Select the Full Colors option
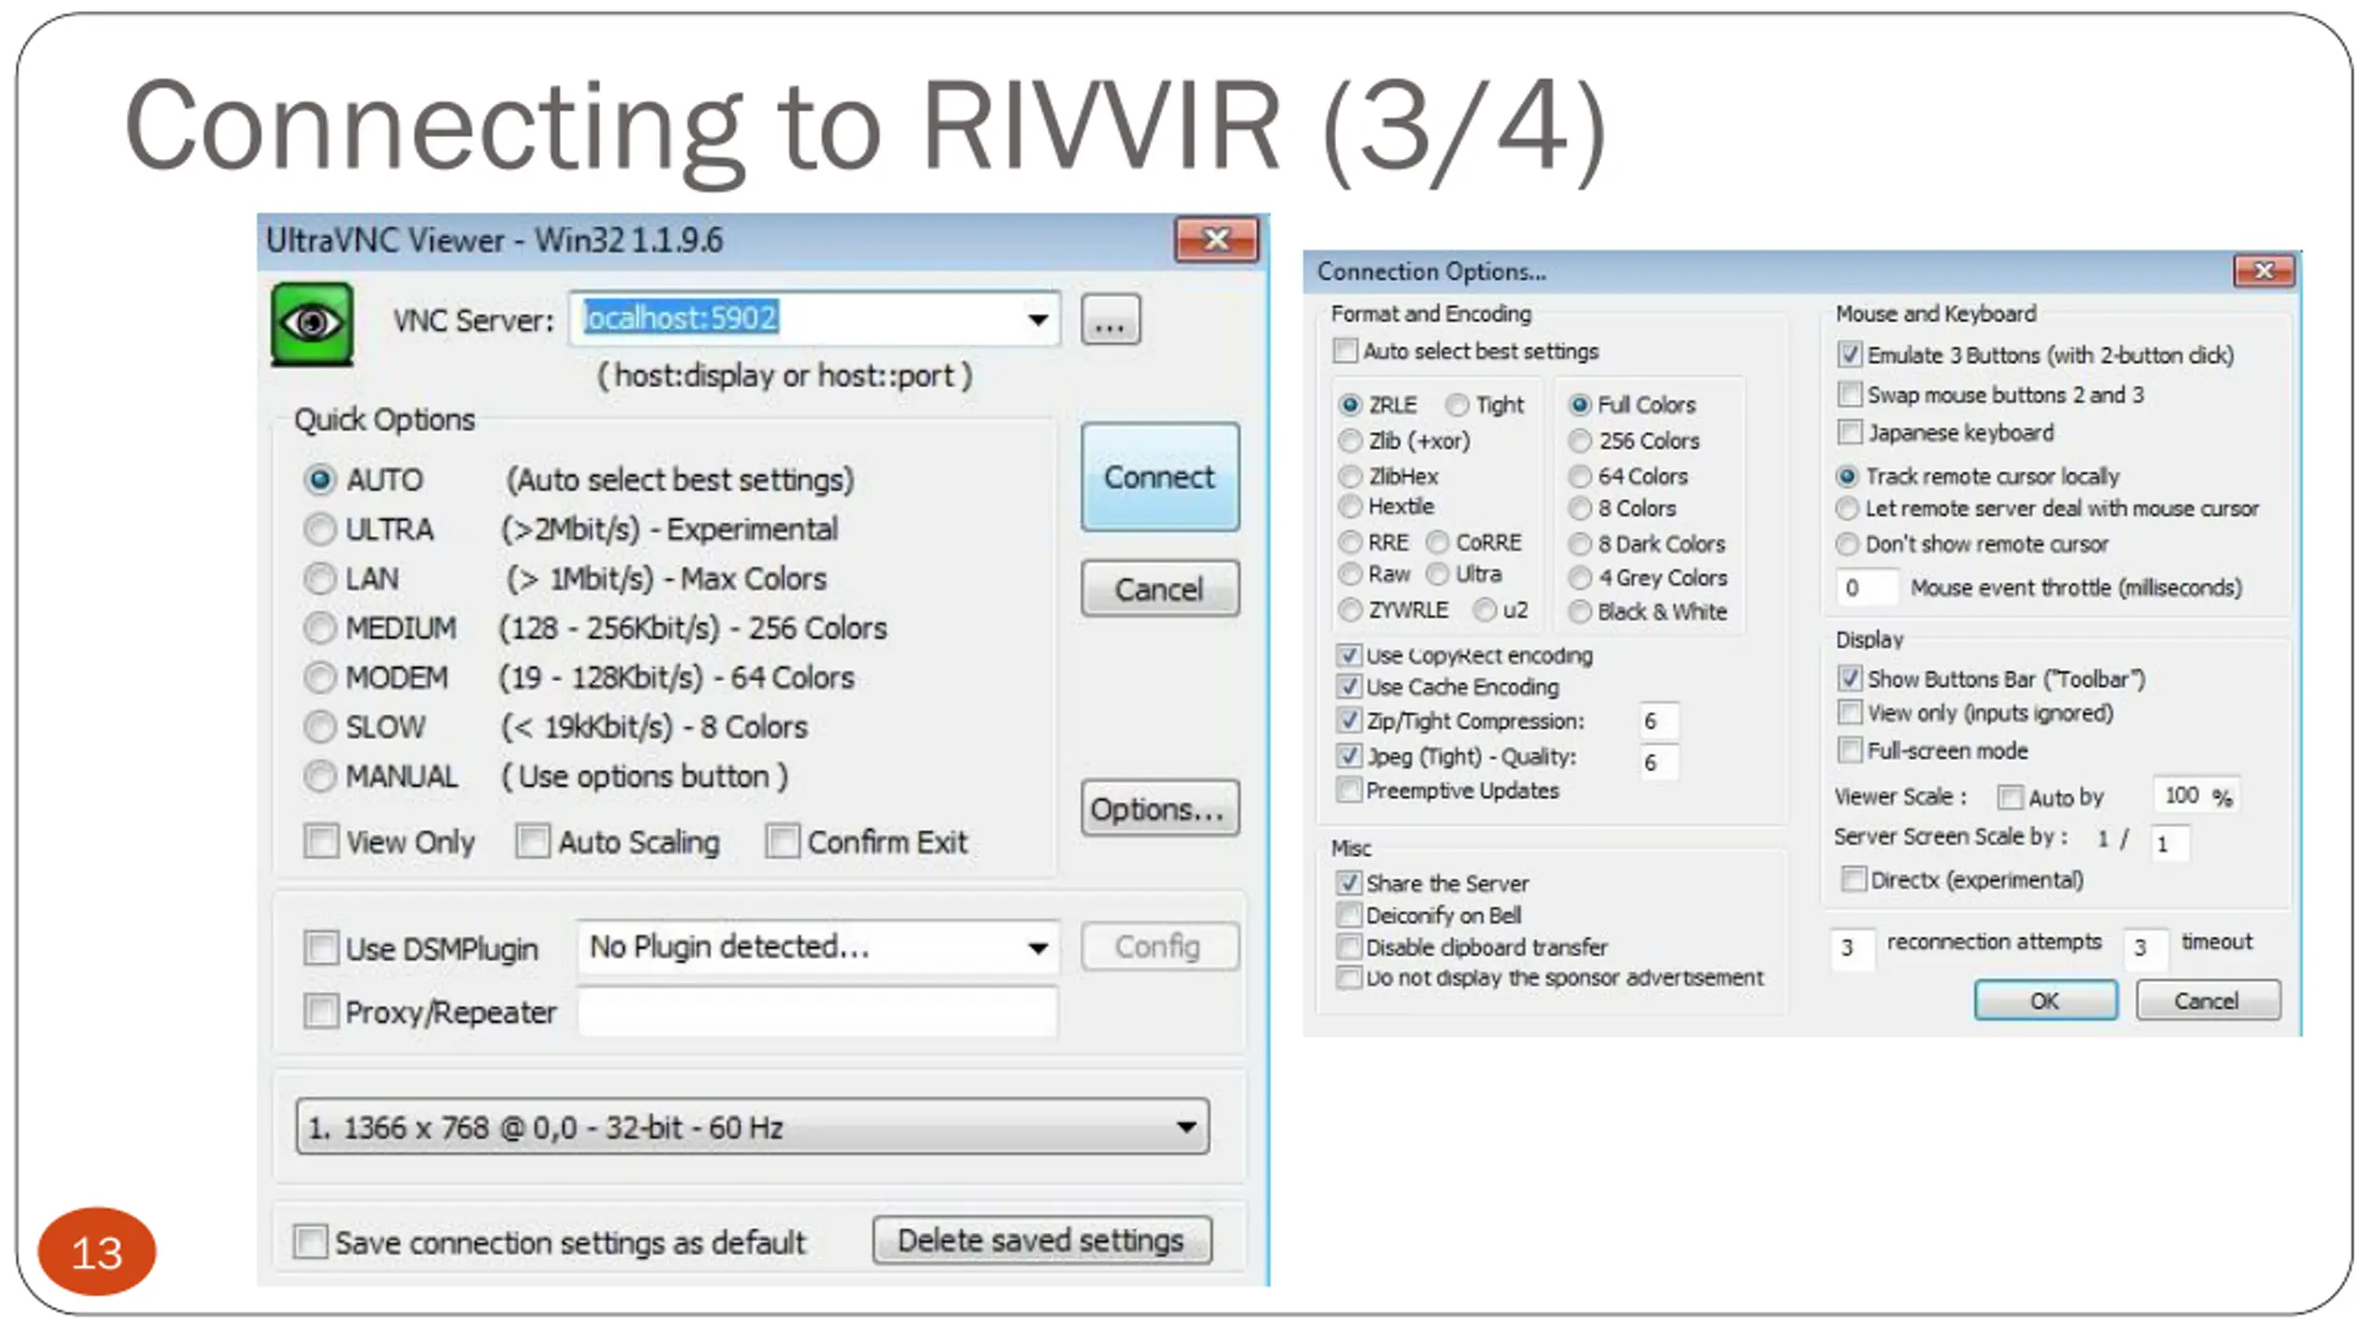2370x1333 pixels. tap(1579, 405)
